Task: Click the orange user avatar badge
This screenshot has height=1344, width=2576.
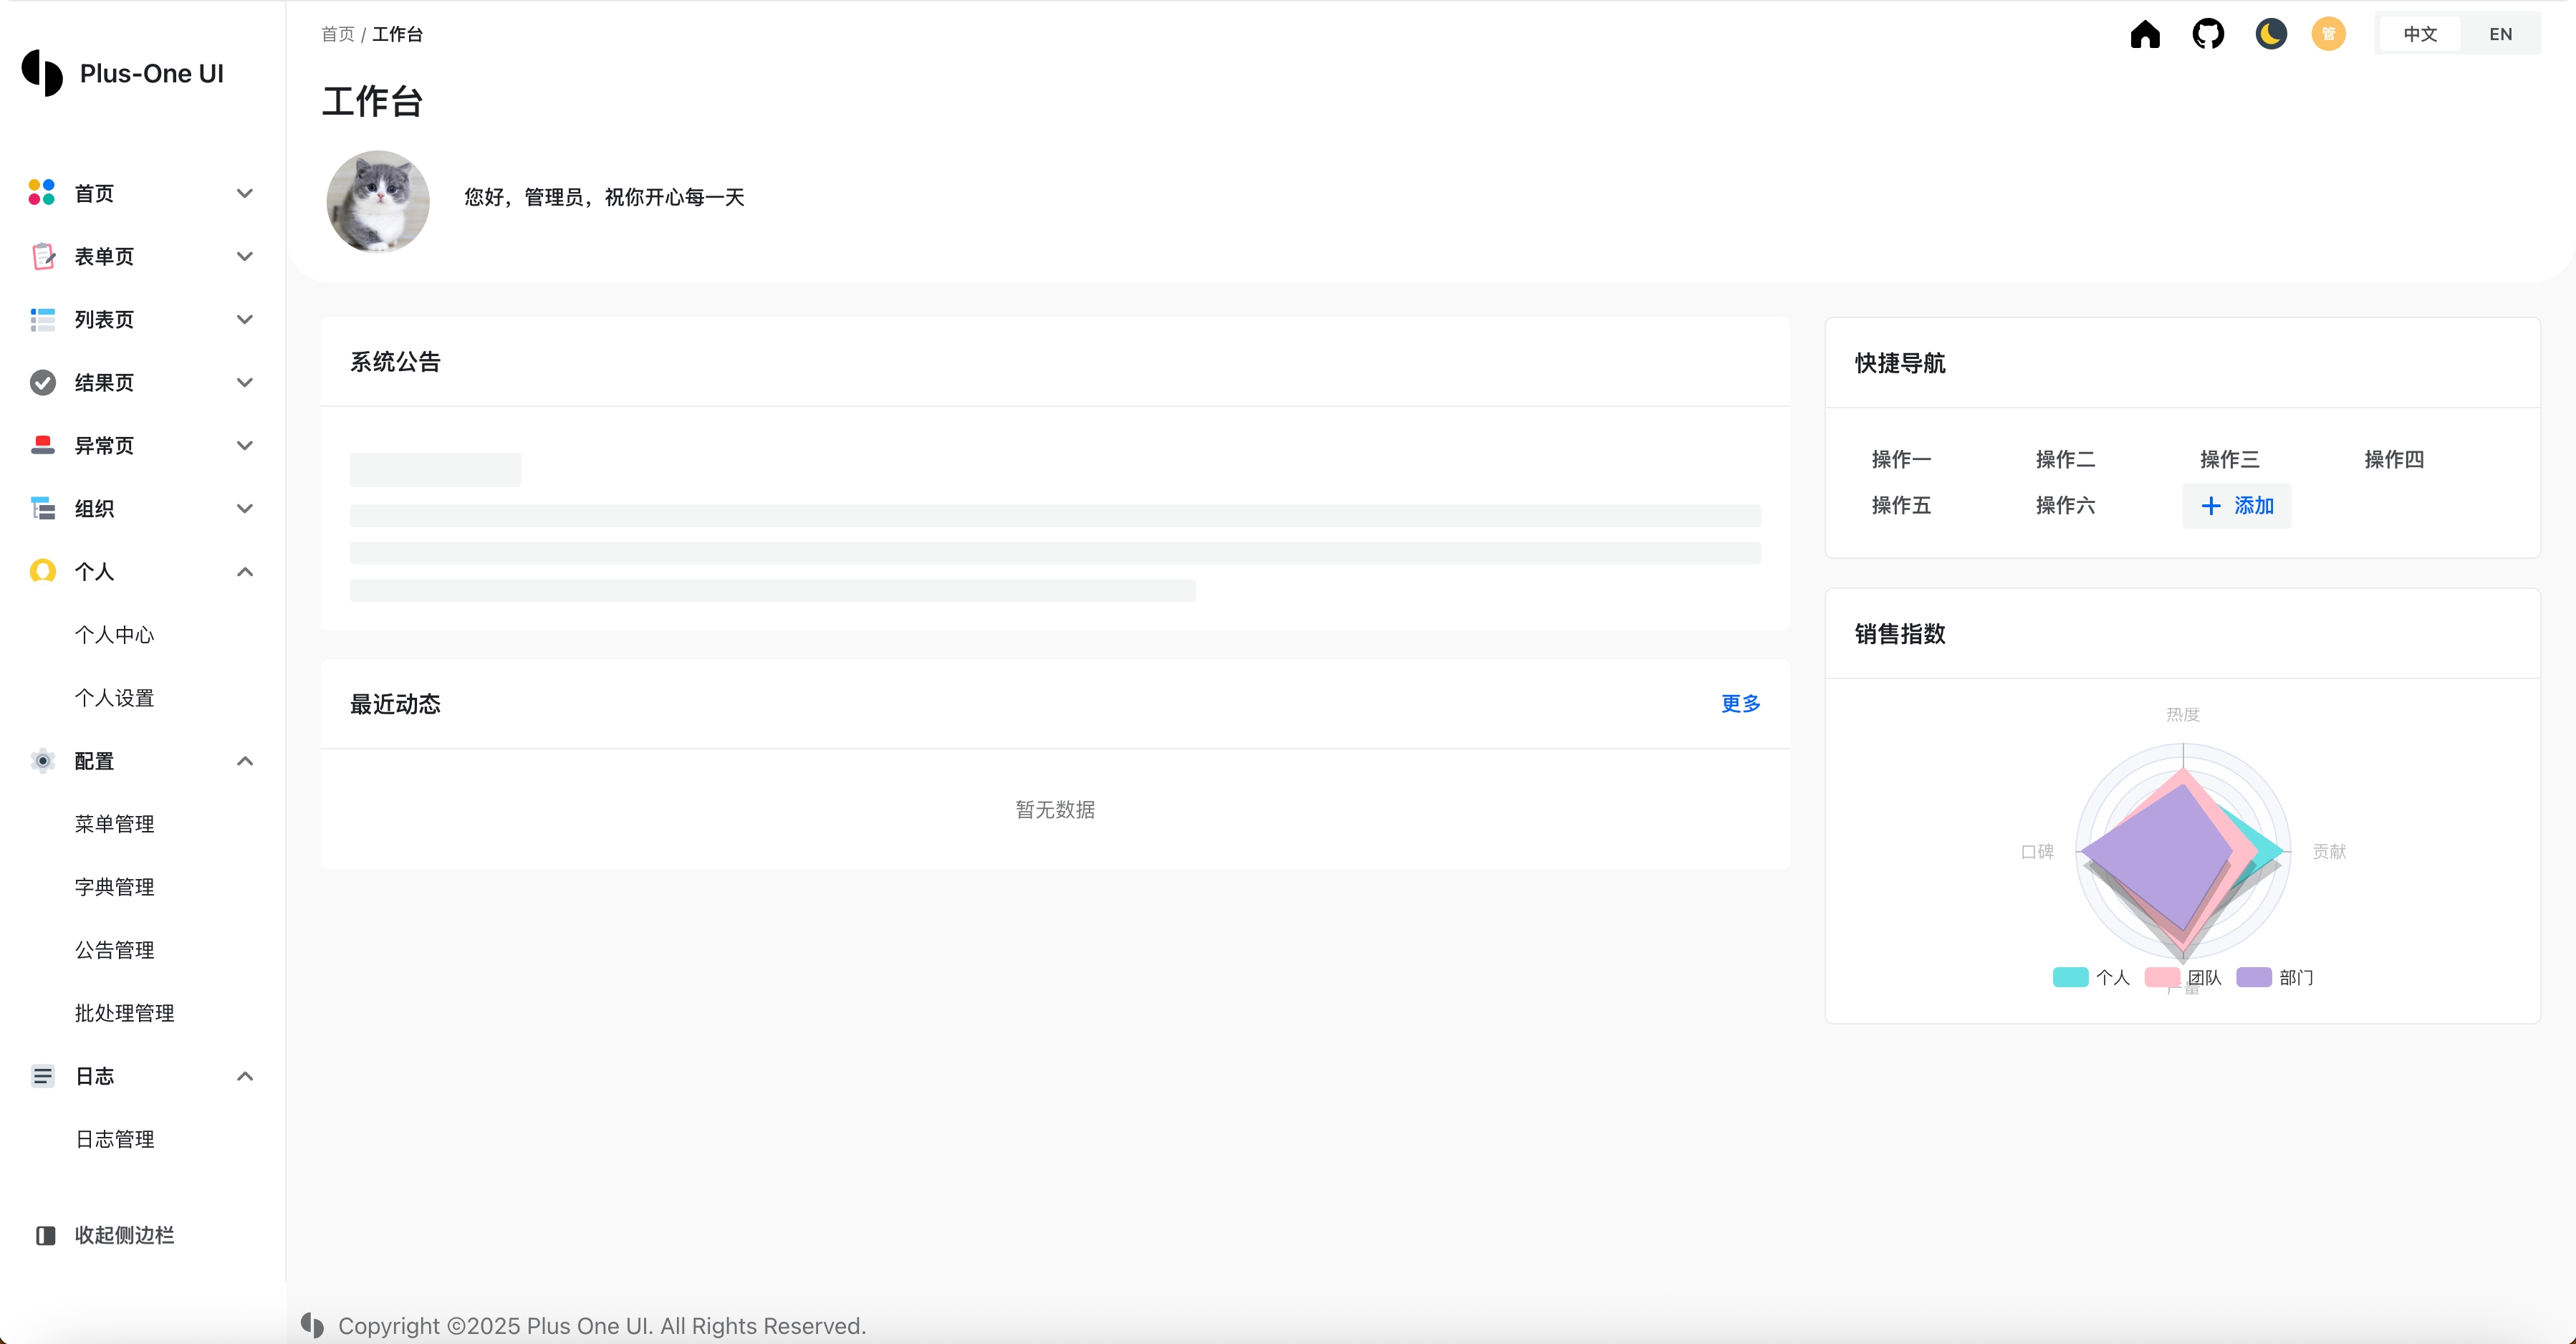Action: [x=2328, y=34]
